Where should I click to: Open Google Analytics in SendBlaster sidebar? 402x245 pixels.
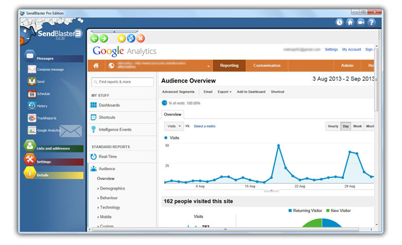44,130
